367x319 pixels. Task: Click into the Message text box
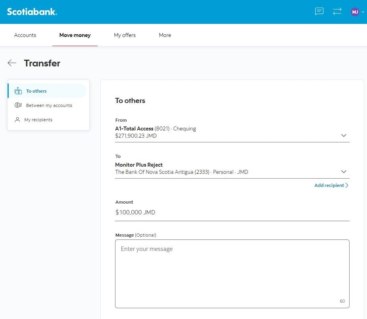coord(232,274)
